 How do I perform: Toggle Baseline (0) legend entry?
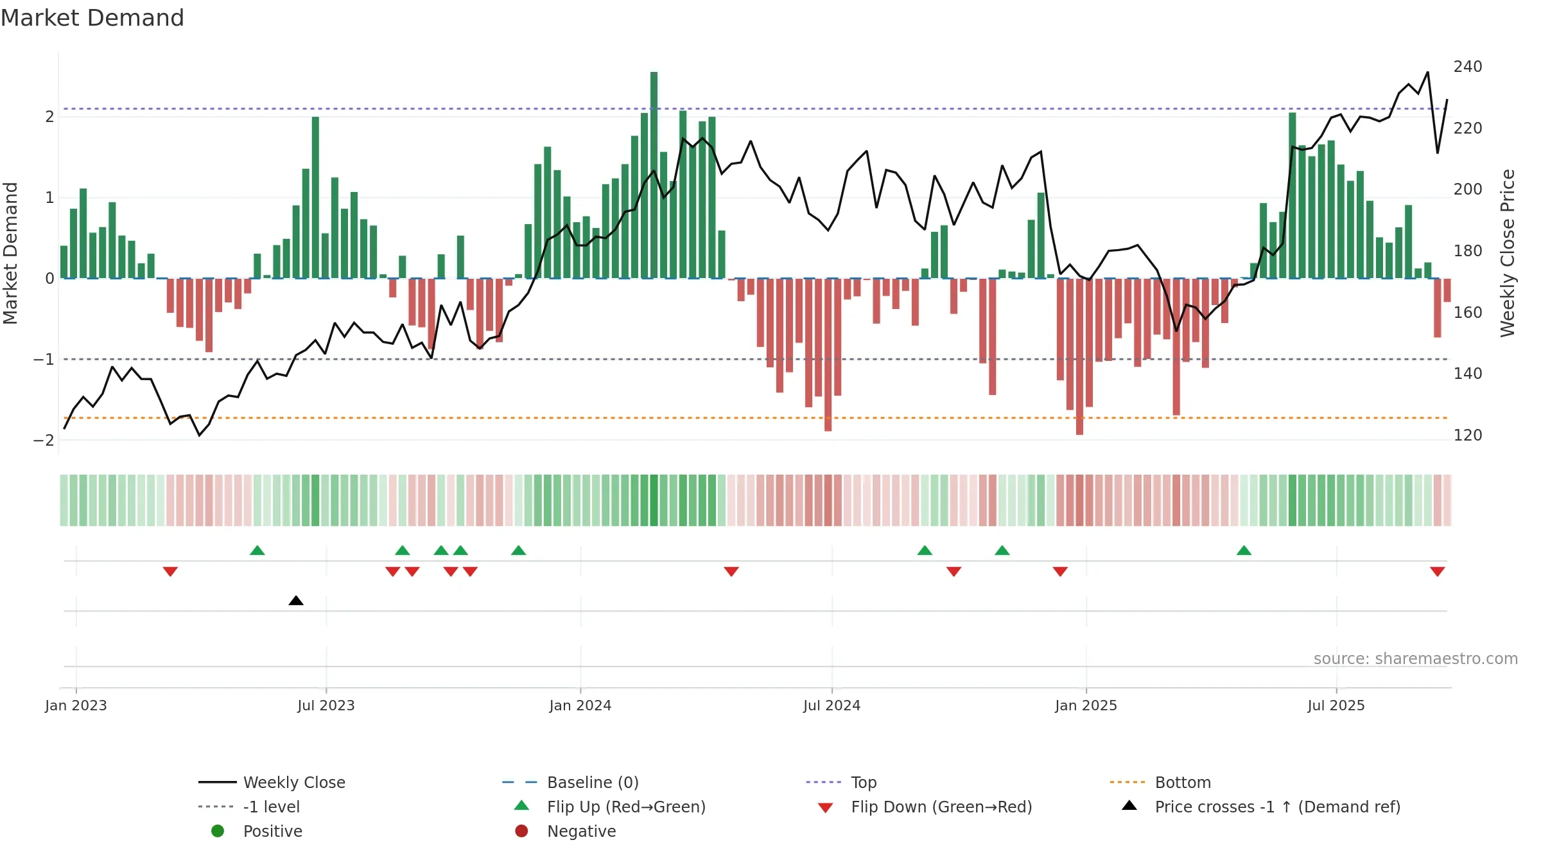click(x=571, y=782)
